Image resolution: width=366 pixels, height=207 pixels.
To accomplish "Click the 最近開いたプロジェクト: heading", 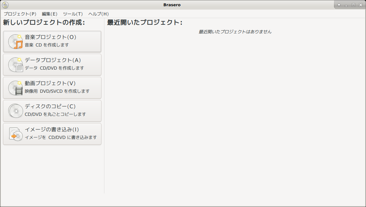I will click(145, 22).
